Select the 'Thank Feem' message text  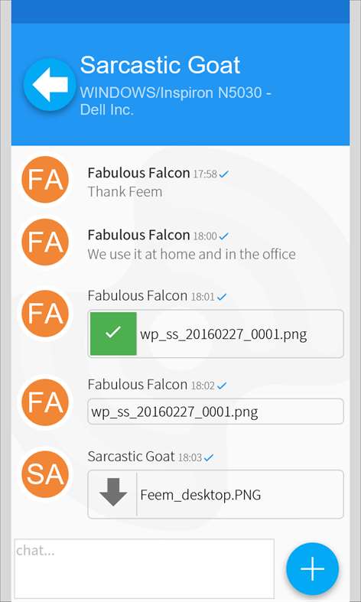pos(125,191)
